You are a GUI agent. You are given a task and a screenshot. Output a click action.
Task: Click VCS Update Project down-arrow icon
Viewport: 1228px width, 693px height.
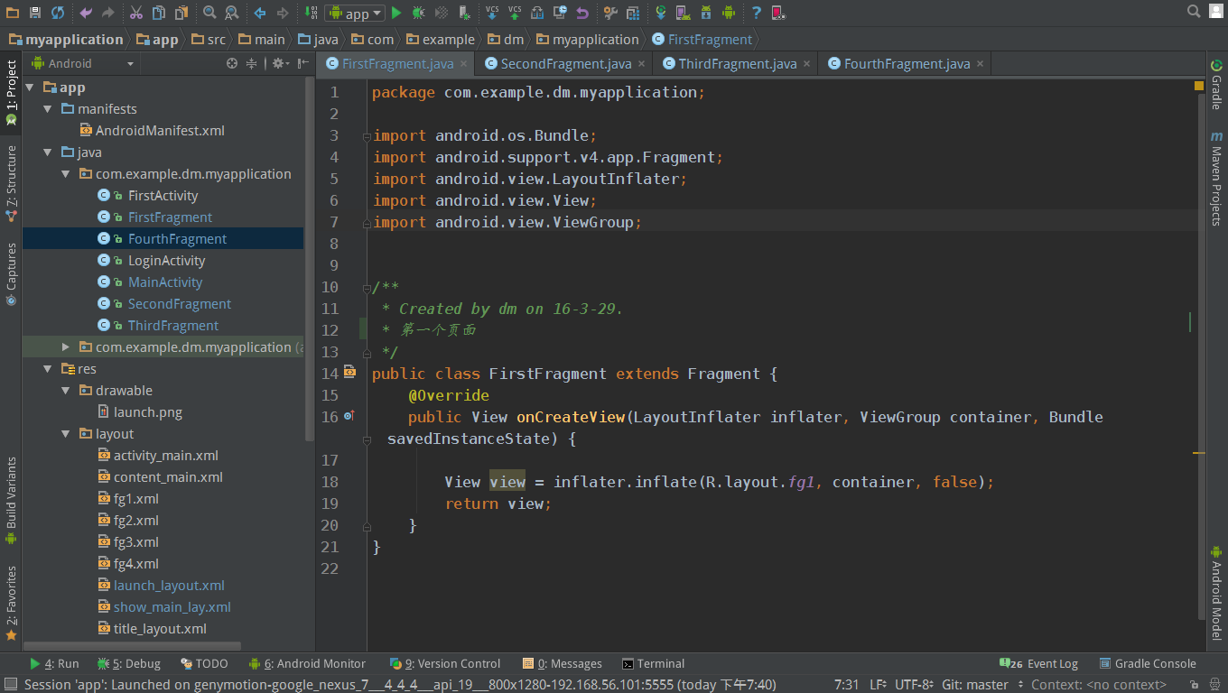click(492, 13)
